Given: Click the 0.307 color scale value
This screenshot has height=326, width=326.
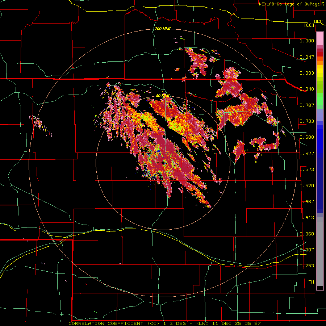Looking at the screenshot, I should (307, 250).
